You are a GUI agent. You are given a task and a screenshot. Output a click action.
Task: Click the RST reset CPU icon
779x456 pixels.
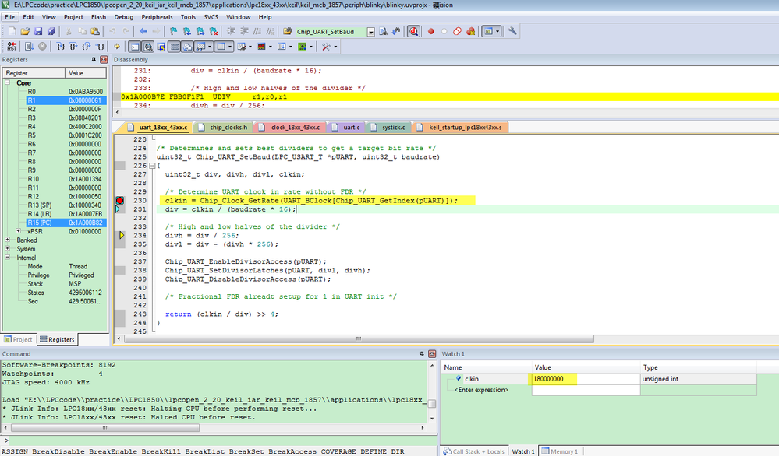coord(10,47)
